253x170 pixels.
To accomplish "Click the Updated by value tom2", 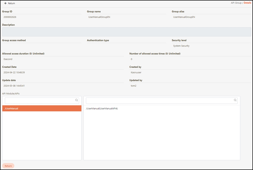I will (133, 86).
